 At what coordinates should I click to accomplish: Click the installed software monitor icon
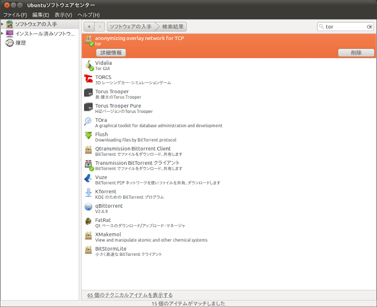9,34
